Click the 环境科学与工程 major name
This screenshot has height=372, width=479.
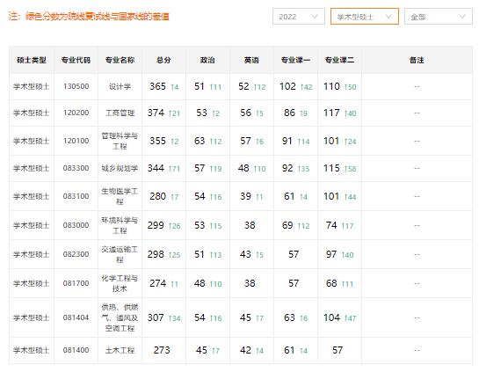click(120, 225)
